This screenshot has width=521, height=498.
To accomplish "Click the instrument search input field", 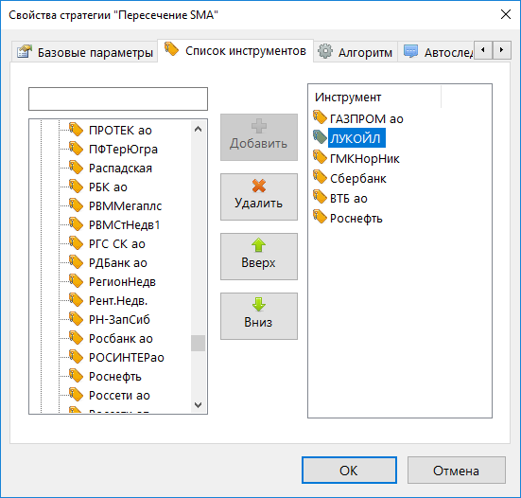I will [x=118, y=98].
